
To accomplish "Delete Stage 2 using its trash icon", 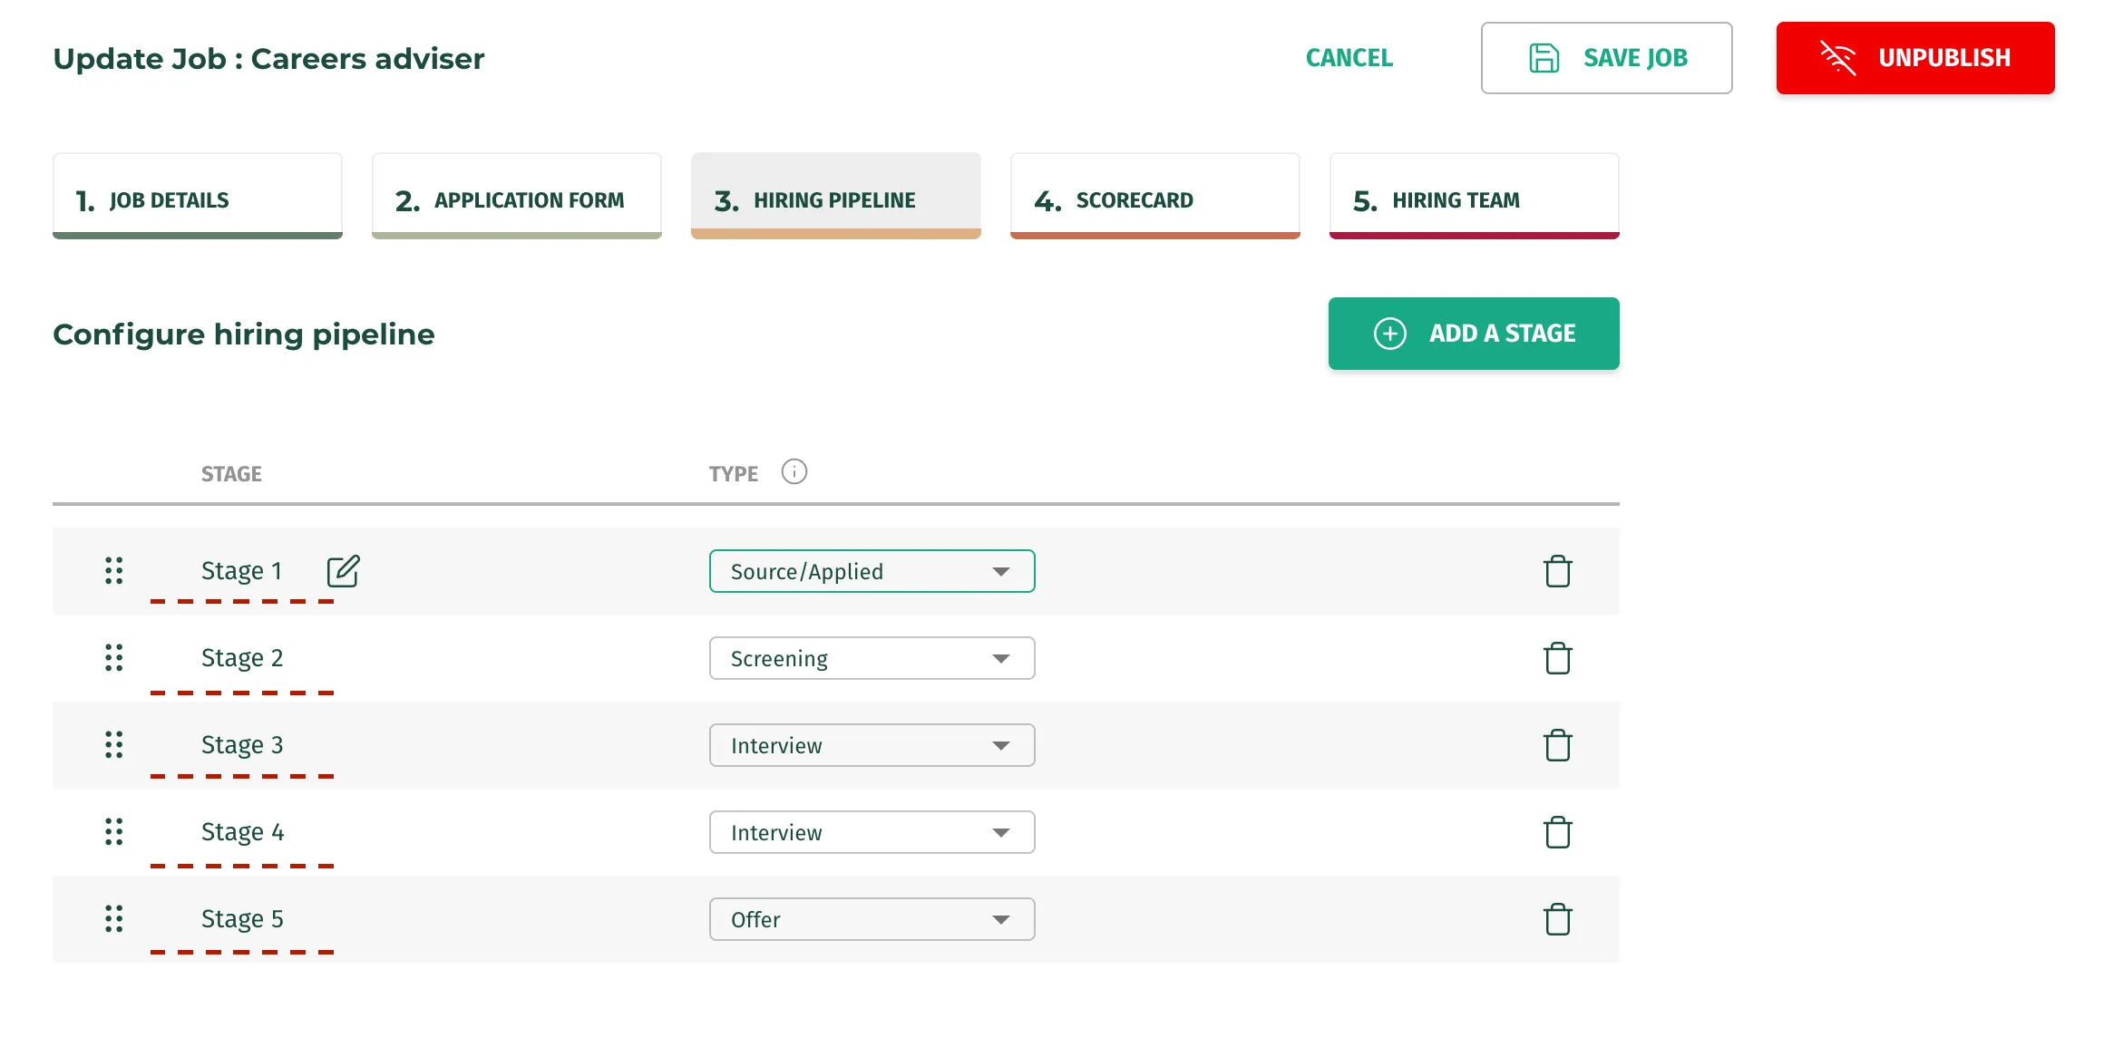I will click(1557, 658).
